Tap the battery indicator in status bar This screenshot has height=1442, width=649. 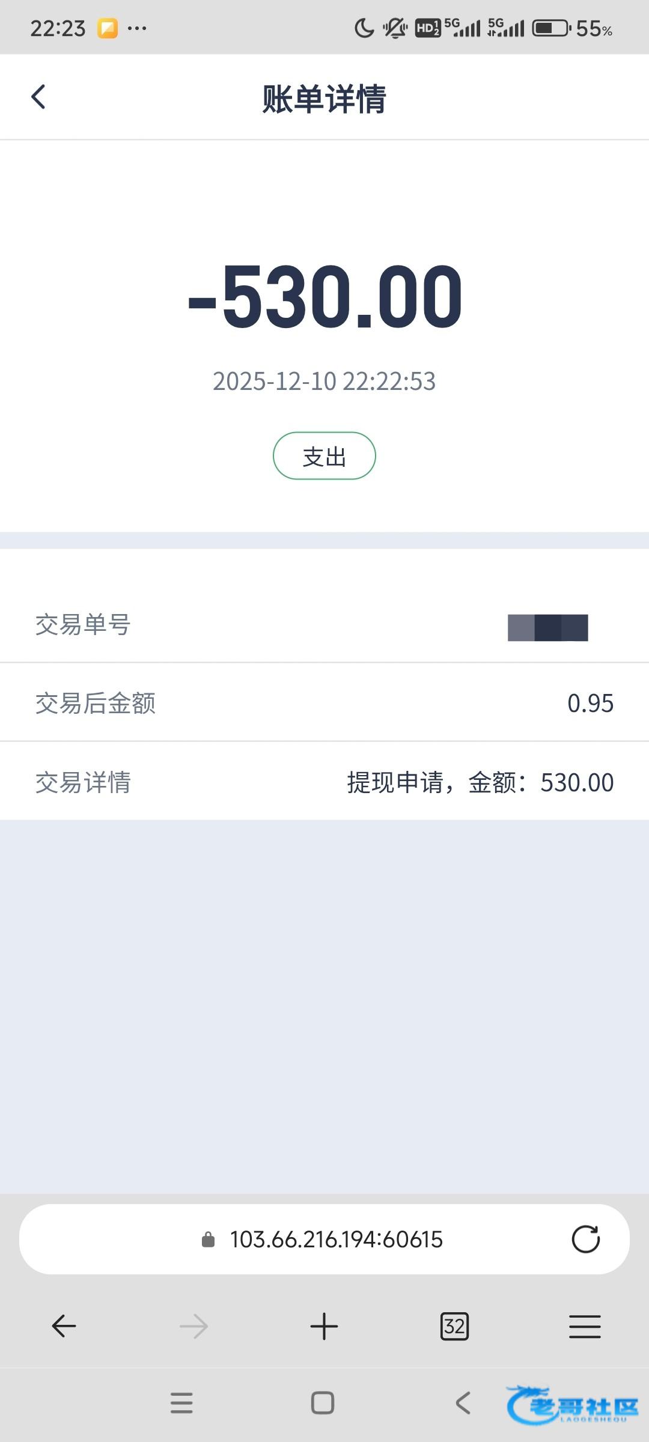pyautogui.click(x=550, y=28)
